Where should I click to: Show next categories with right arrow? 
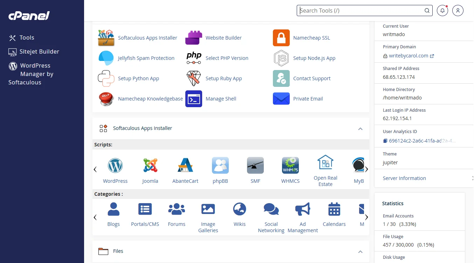tap(366, 217)
